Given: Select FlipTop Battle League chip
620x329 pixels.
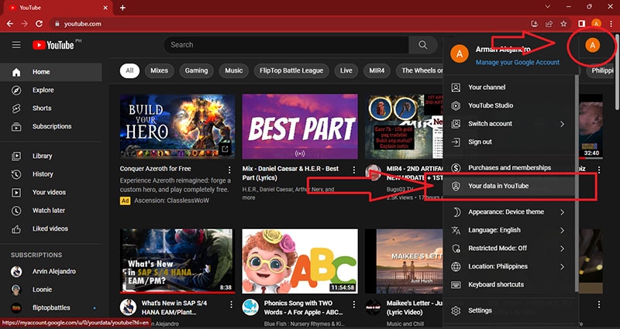Looking at the screenshot, I should [291, 70].
